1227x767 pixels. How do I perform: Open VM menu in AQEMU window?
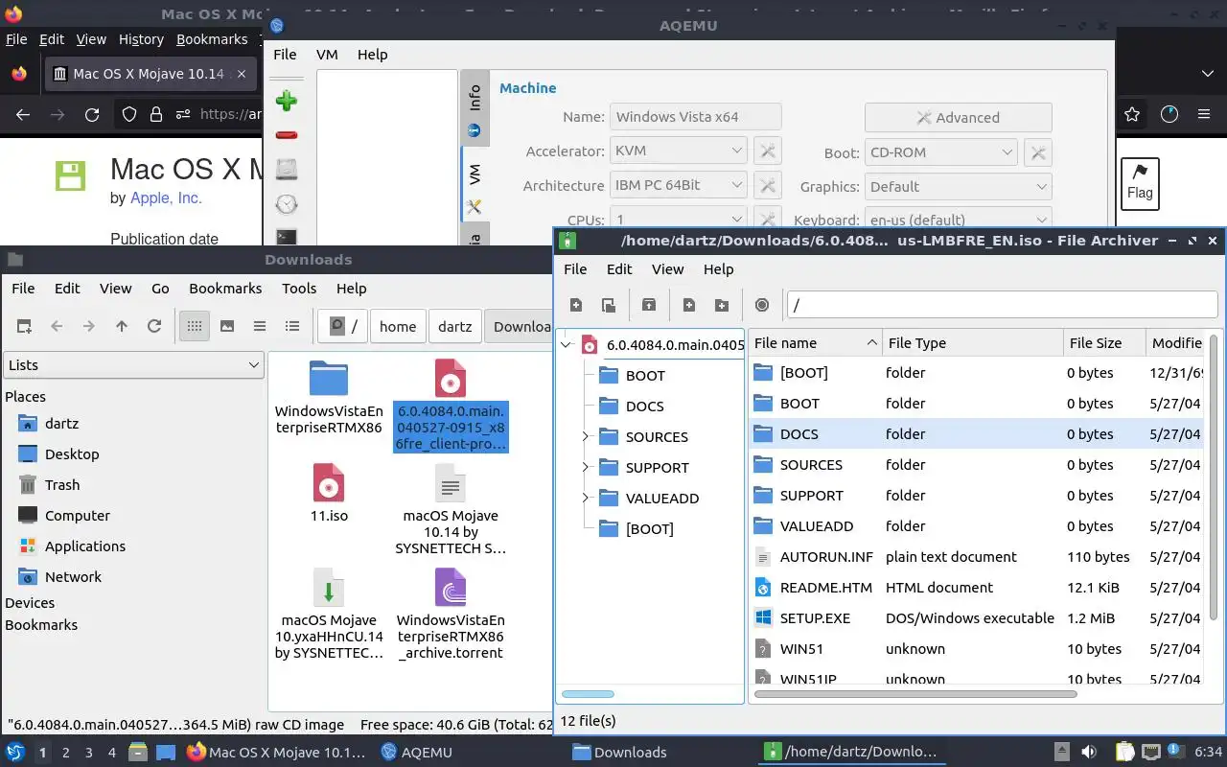[327, 55]
